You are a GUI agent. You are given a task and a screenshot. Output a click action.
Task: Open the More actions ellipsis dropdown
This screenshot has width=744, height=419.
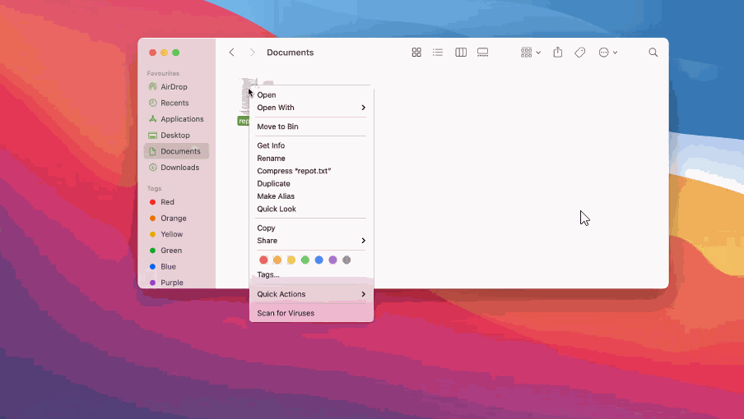point(608,53)
